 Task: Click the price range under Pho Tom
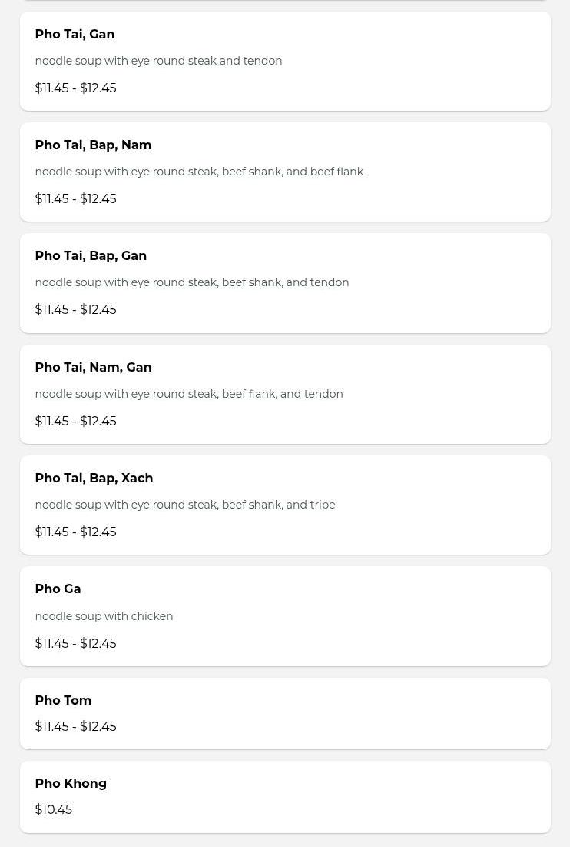pos(75,726)
